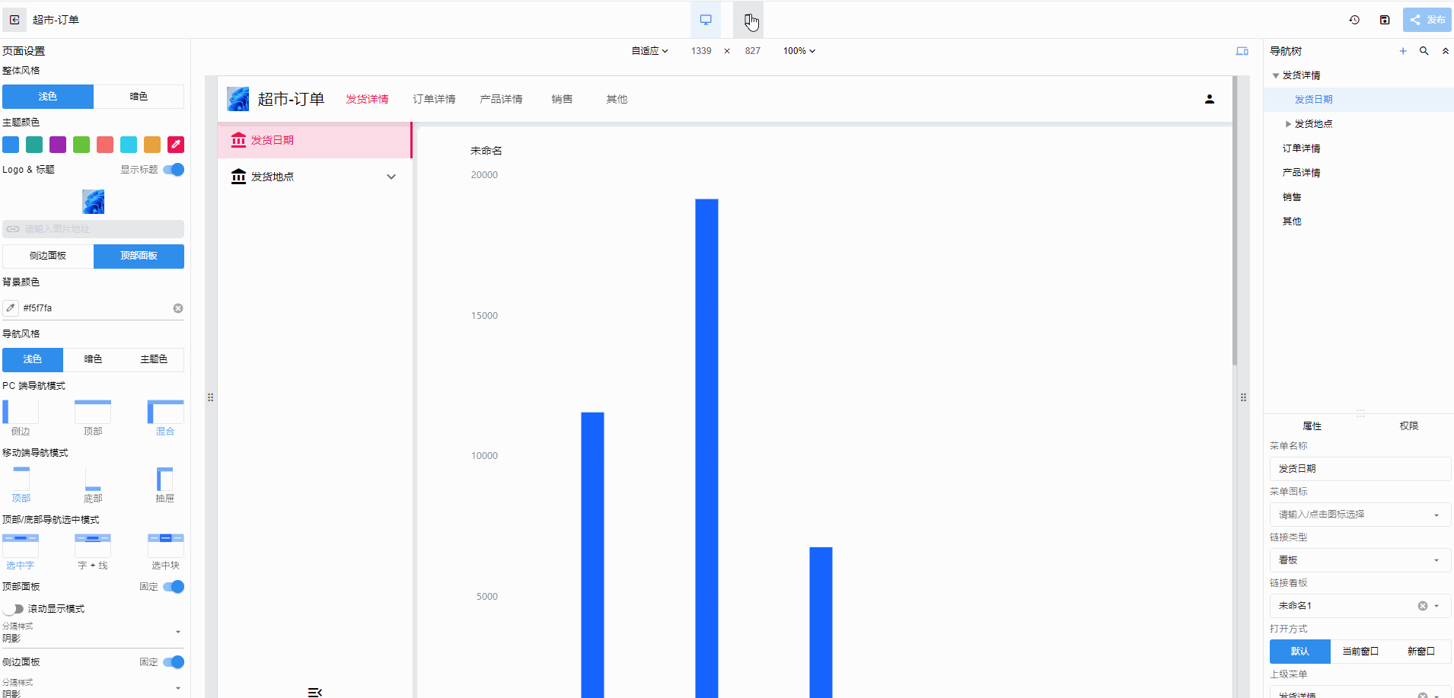
Task: Open the 属性 properties tab
Action: [1312, 426]
